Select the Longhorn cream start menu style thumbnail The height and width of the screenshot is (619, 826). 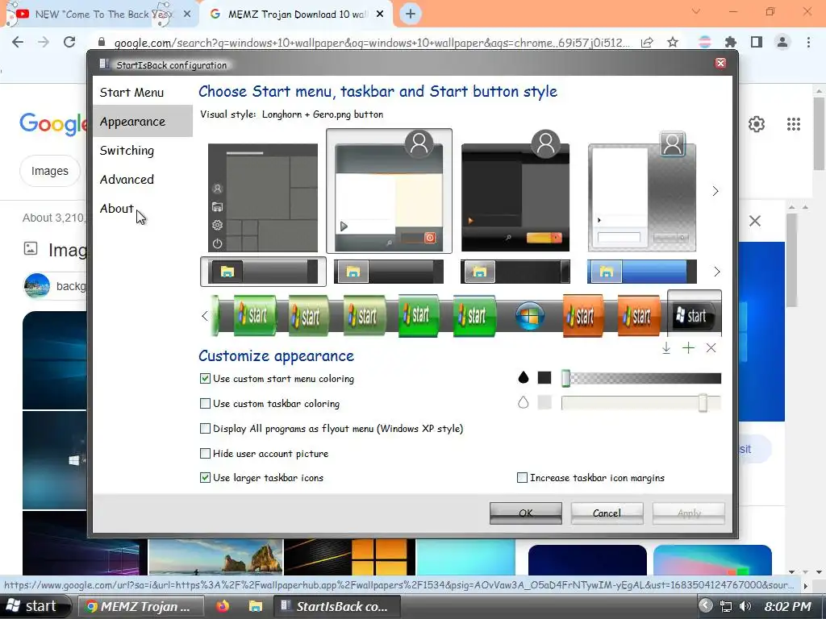point(390,191)
